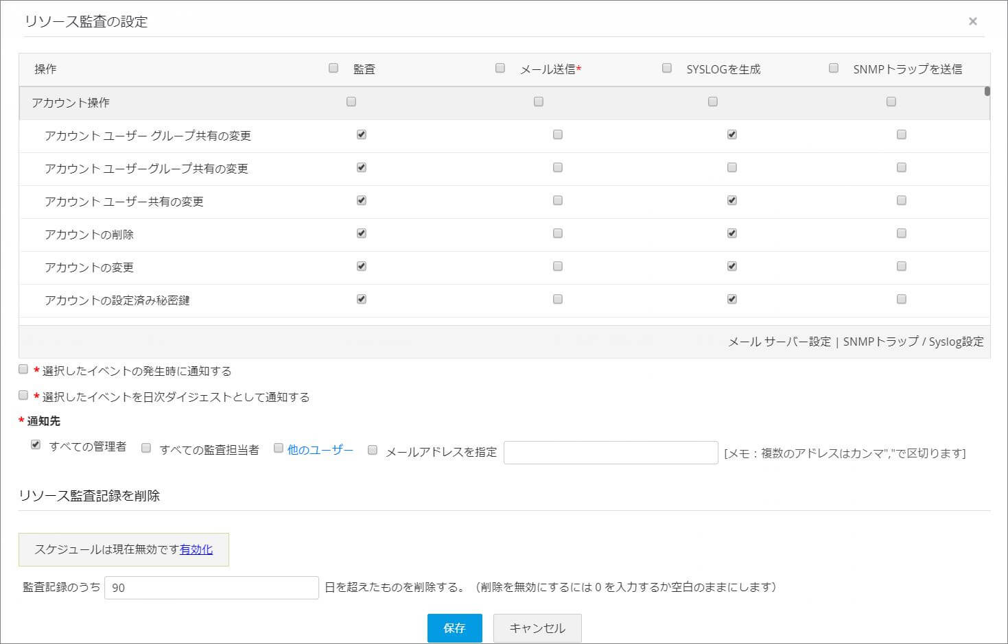Enable SNMP trap for アカウントの設定済み秘密鍵 row

pos(902,299)
